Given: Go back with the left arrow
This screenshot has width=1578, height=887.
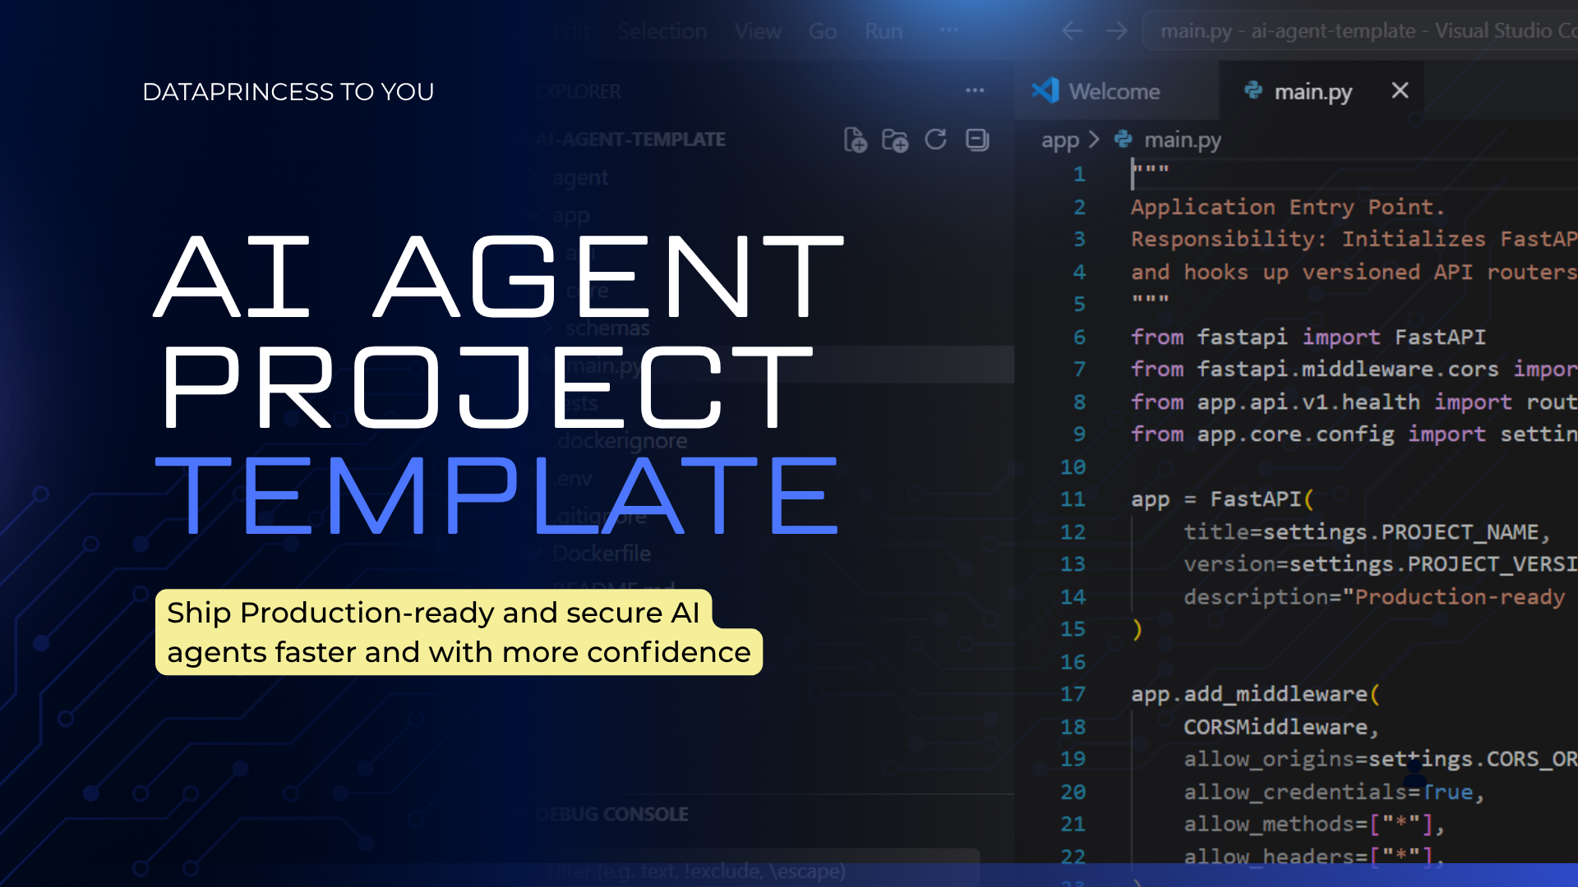Looking at the screenshot, I should (x=1072, y=31).
